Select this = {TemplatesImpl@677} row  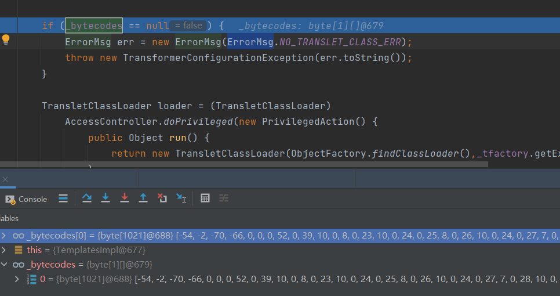(x=280, y=250)
